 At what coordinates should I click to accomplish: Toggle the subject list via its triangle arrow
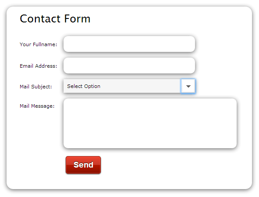pos(188,86)
